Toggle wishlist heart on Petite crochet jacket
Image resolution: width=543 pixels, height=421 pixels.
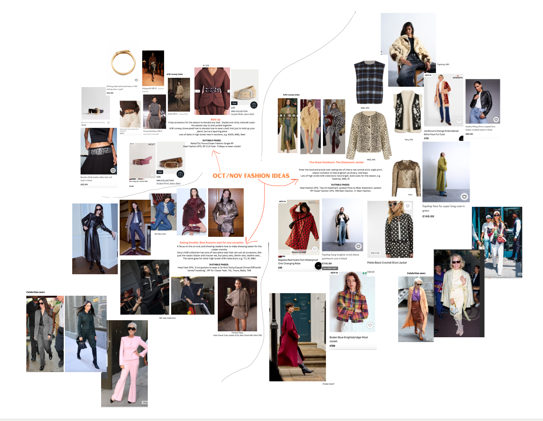(x=408, y=206)
